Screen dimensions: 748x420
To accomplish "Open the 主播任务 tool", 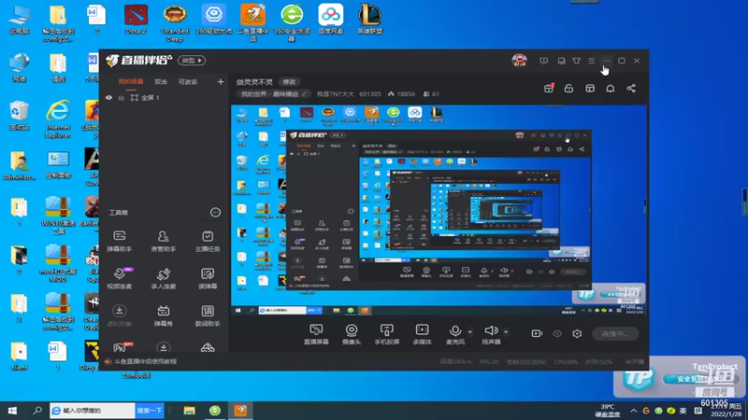I will click(x=207, y=241).
